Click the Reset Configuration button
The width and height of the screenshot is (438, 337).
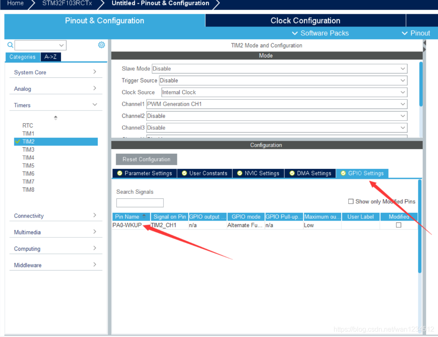(x=146, y=159)
